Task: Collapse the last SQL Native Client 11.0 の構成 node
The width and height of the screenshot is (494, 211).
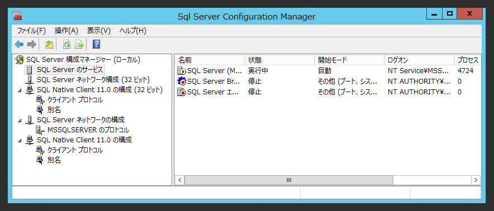Action: tap(20, 141)
